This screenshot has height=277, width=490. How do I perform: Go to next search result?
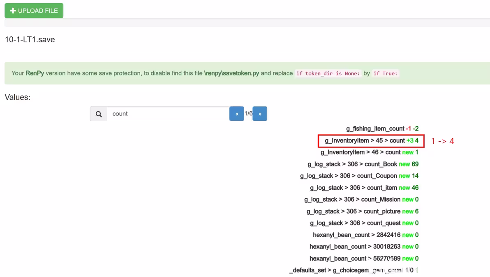[x=260, y=114]
